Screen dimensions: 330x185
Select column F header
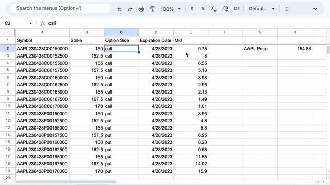225,32
